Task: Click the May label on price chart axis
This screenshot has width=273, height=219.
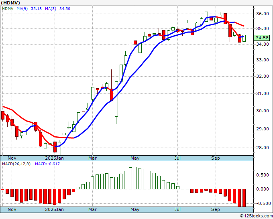Action: [x=135, y=158]
